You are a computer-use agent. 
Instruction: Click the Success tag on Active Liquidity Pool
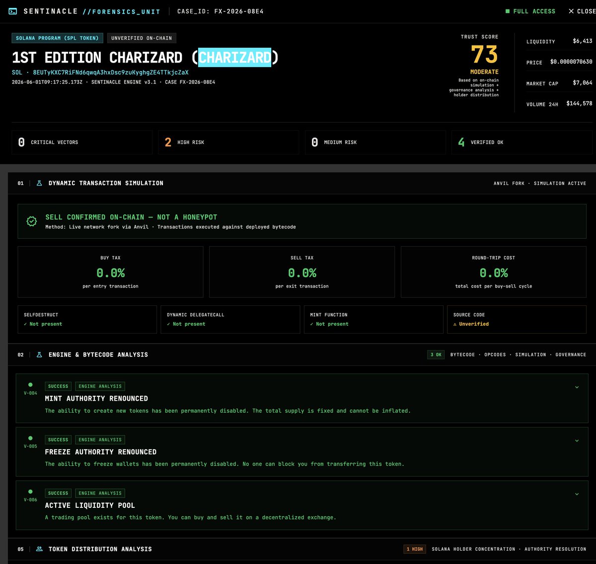(x=58, y=493)
